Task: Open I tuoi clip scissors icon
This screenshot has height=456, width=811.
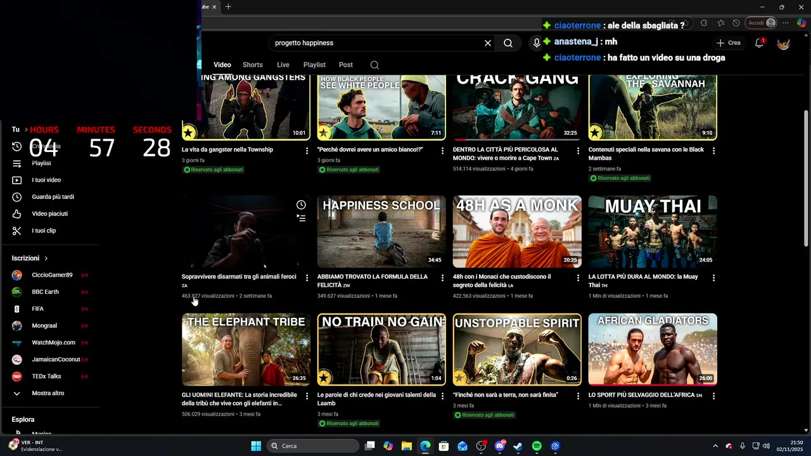Action: [x=17, y=231]
